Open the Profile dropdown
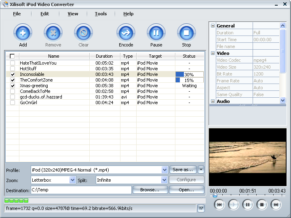 point(164,170)
